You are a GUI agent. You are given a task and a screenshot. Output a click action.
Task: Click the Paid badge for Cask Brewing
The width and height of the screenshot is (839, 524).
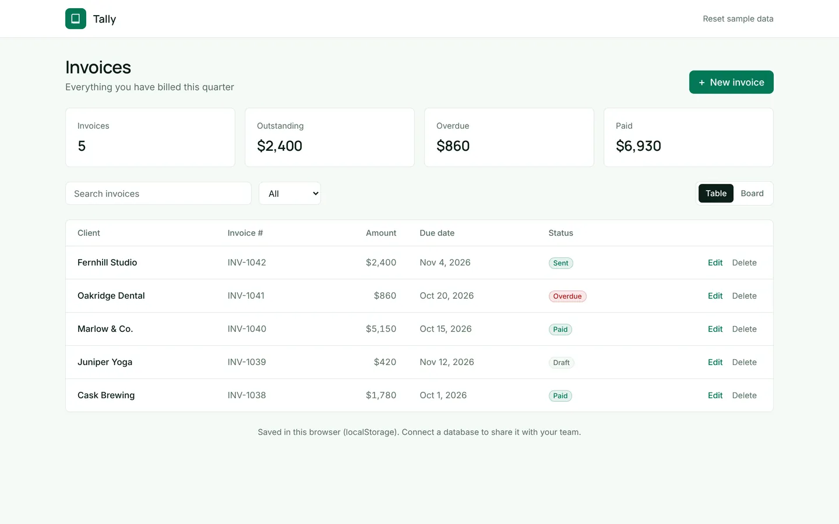(560, 396)
